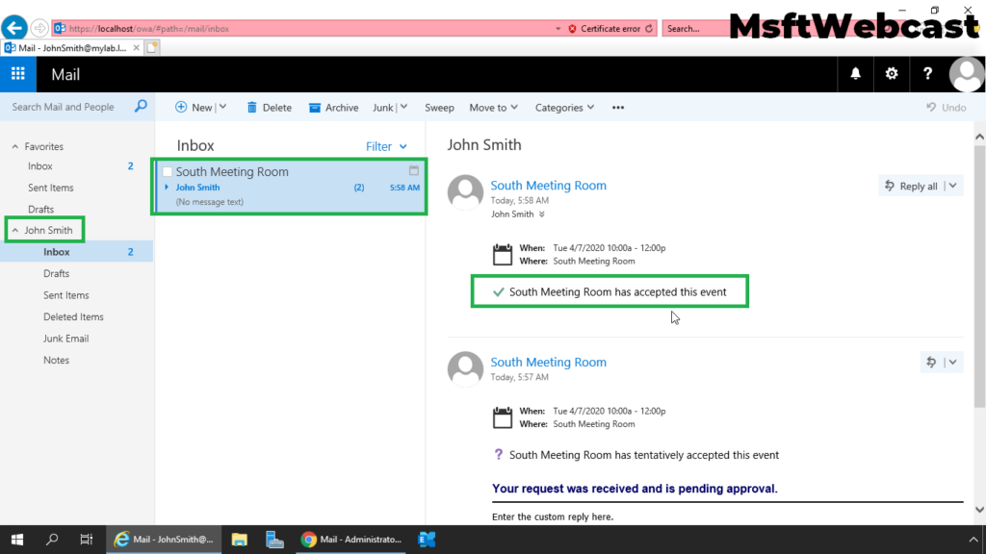986x554 pixels.
Task: Open the dropdown next to Reply all
Action: click(x=953, y=186)
